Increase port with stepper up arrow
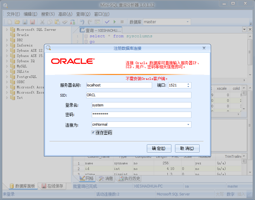This screenshot has height=200, width=255. (188, 84)
